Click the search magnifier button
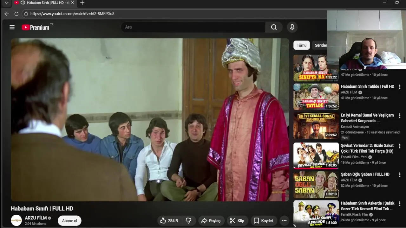The height and width of the screenshot is (228, 406). 274,27
